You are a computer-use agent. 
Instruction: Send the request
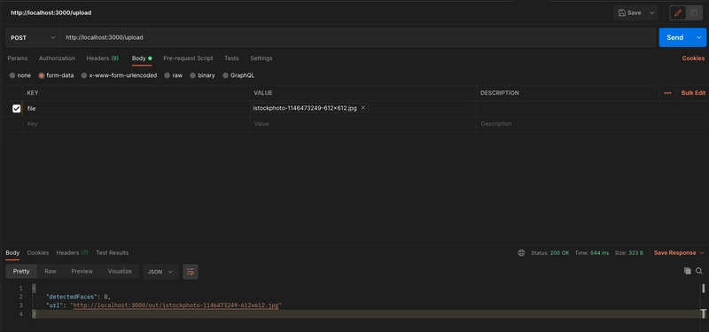point(674,37)
